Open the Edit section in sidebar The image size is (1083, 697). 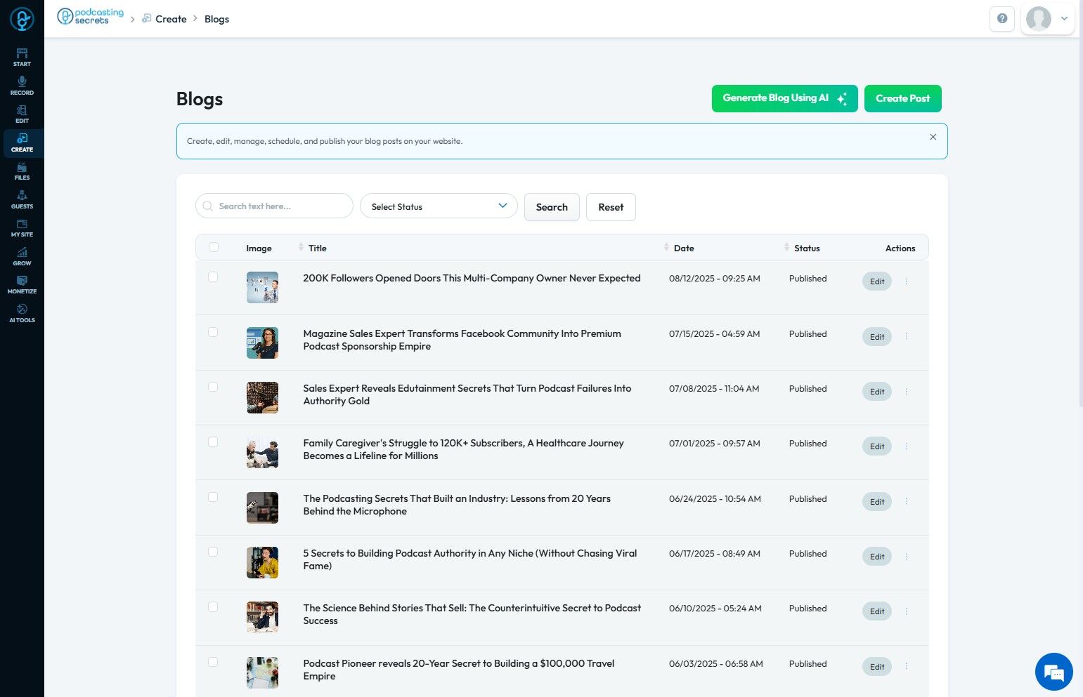pos(22,114)
